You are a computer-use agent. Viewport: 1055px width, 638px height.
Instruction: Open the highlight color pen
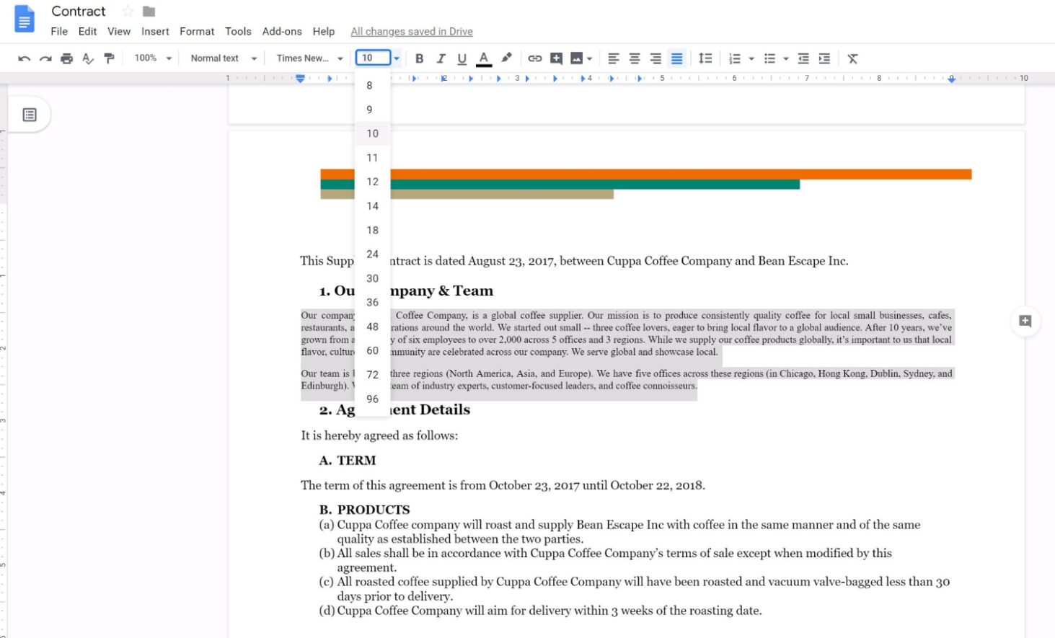point(506,58)
